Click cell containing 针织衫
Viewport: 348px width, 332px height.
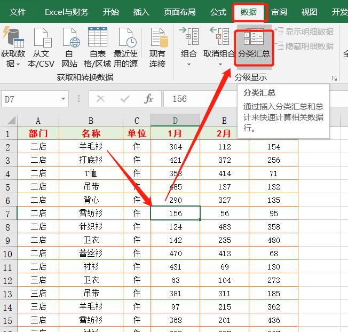(91, 227)
